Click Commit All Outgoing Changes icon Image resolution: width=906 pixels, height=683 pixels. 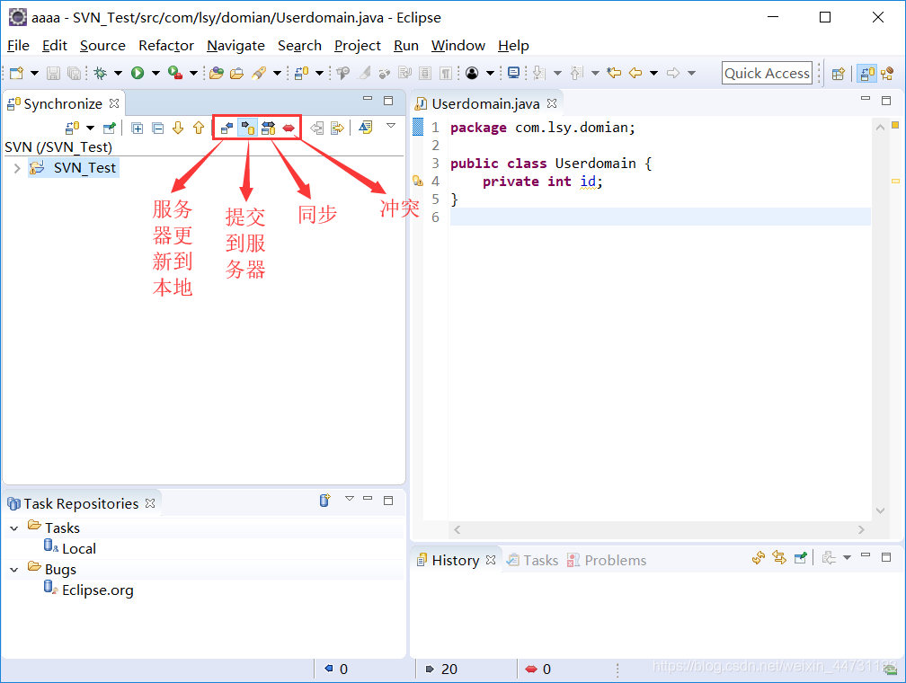pos(337,128)
